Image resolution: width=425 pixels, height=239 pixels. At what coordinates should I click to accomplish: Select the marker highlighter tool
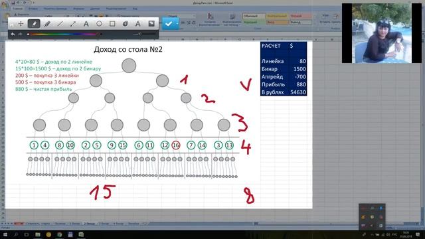(x=47, y=24)
